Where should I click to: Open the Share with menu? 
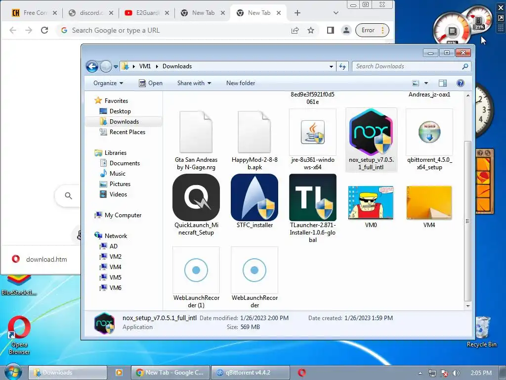194,83
